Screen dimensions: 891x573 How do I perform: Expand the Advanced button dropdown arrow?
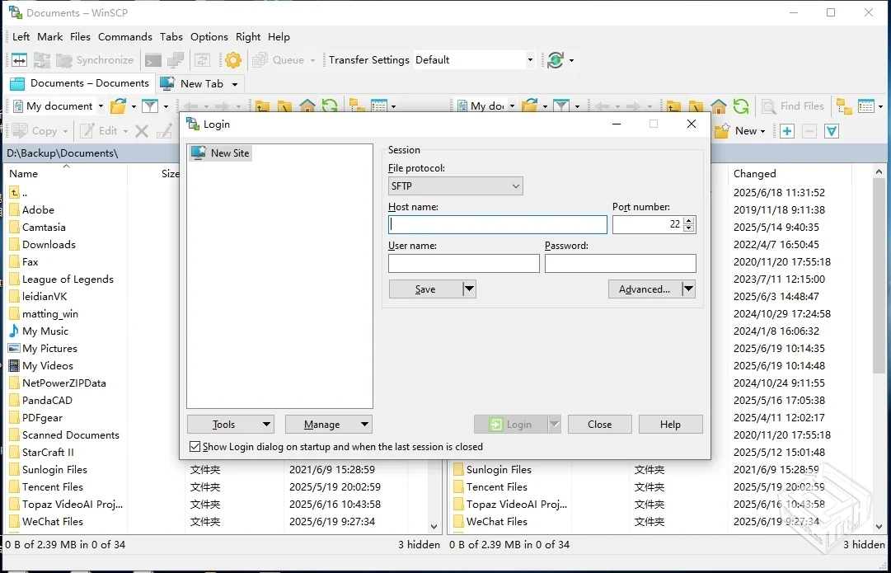pyautogui.click(x=687, y=289)
